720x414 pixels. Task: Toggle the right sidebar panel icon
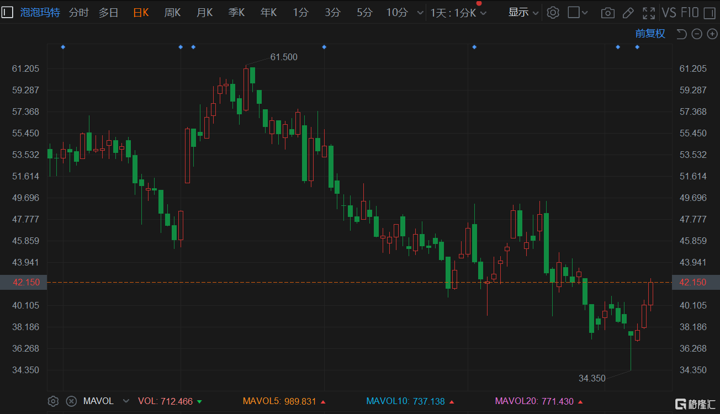click(711, 12)
